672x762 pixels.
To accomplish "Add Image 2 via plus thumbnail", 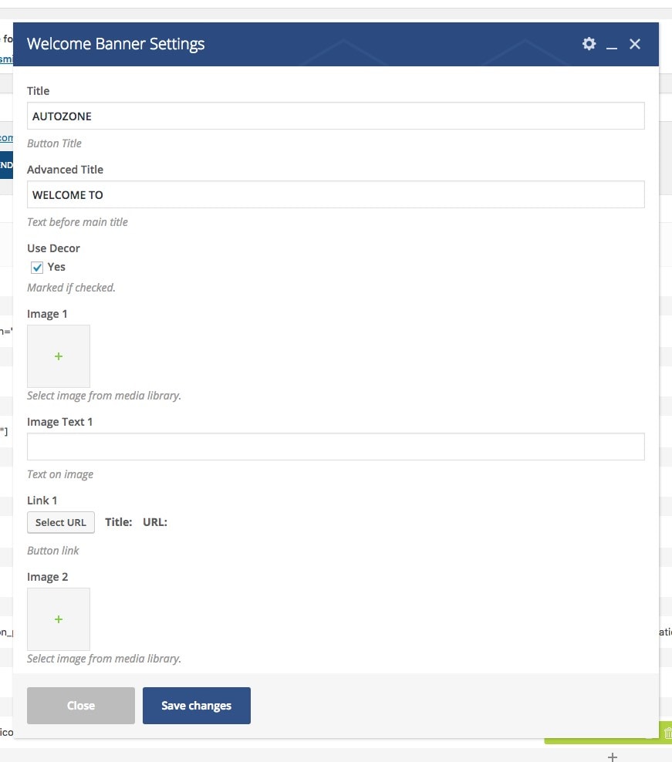I will coord(59,619).
